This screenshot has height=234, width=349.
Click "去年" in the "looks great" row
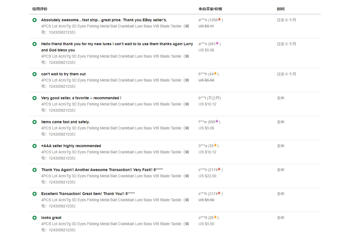pos(281,218)
